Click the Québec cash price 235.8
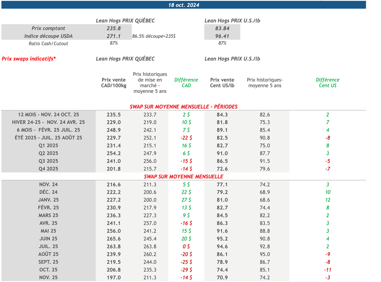381x282 pixels. coord(113,28)
